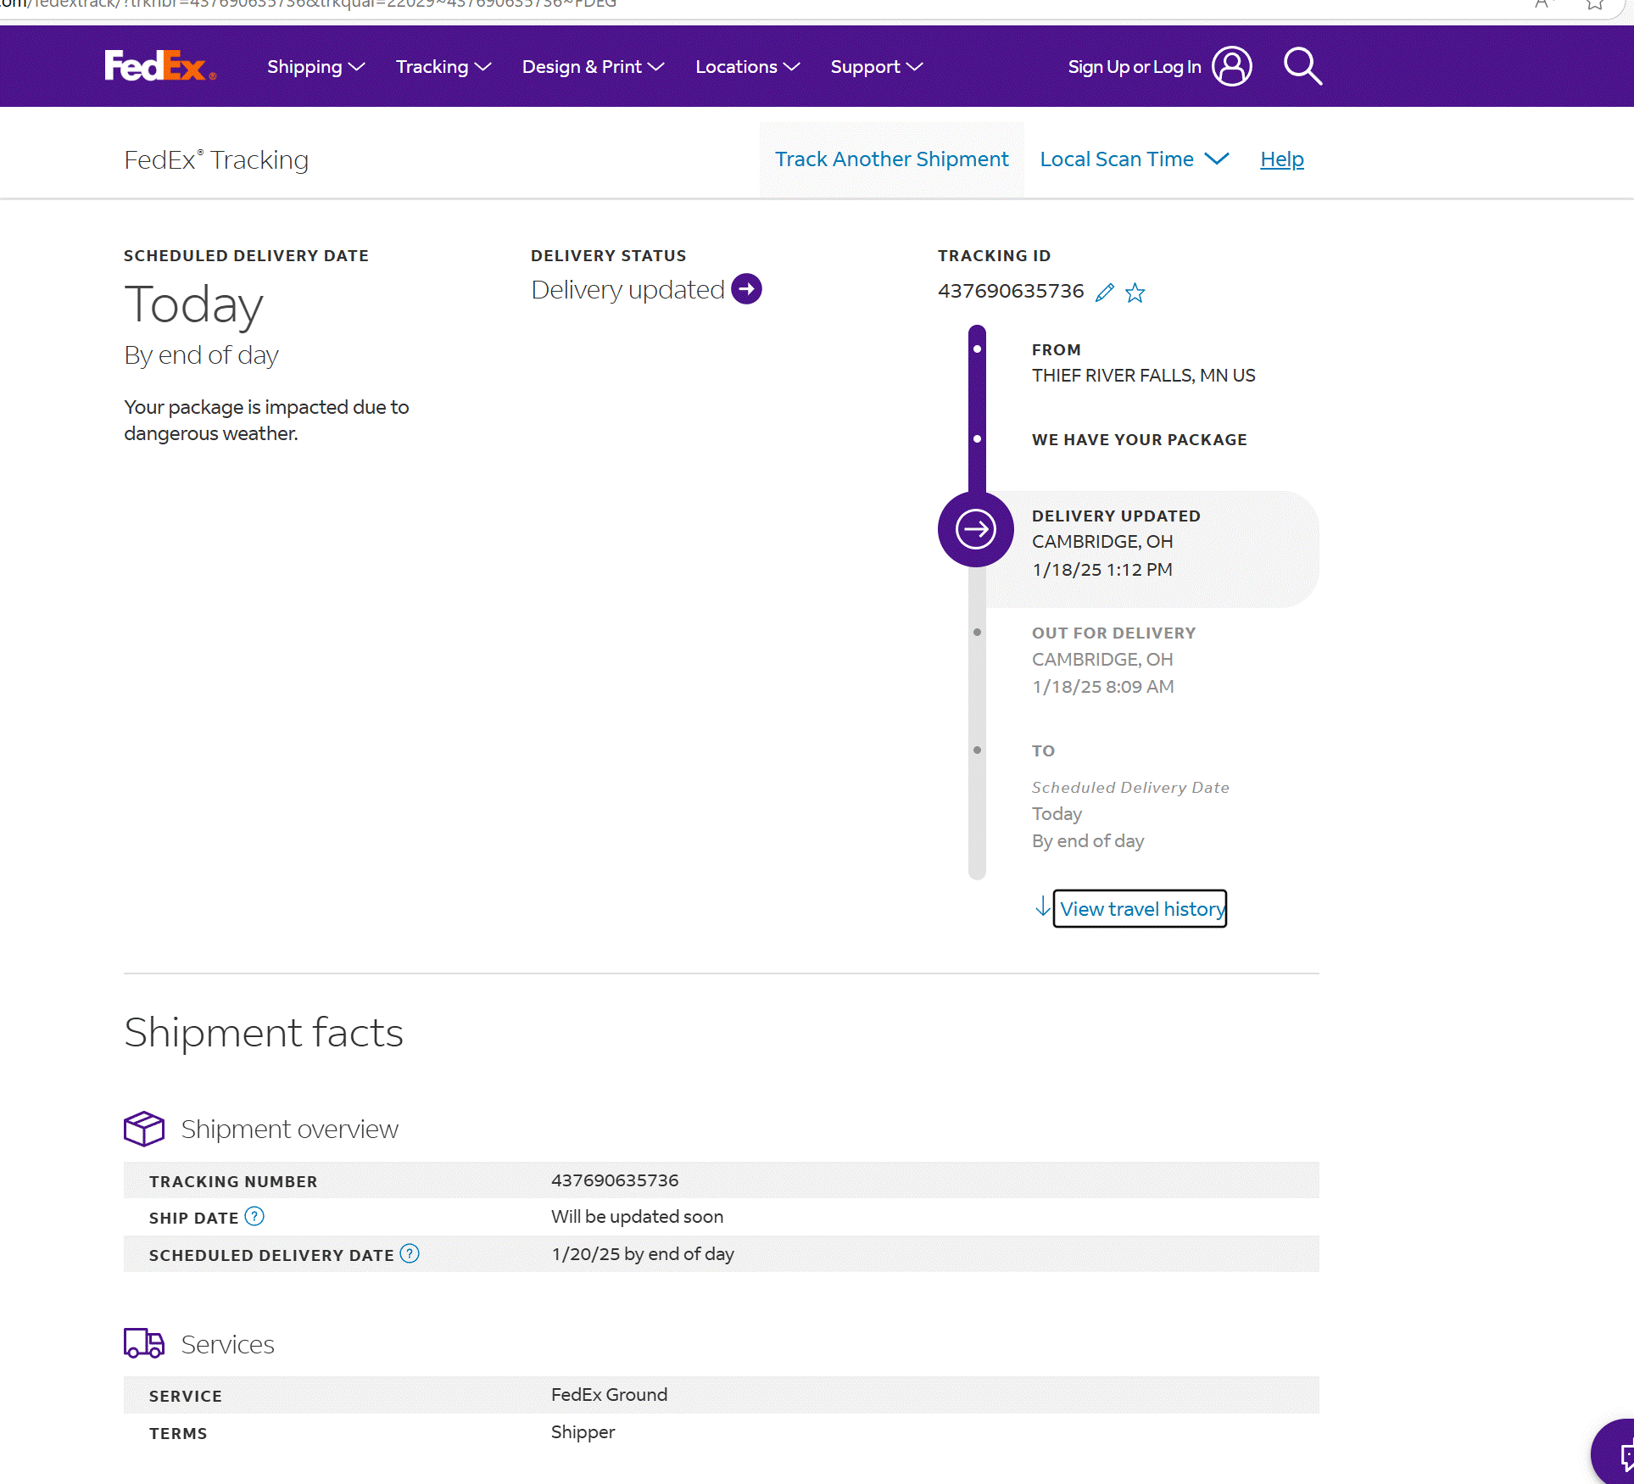
Task: Click the circled arrow Delivery Updated timeline marker
Action: 976,529
